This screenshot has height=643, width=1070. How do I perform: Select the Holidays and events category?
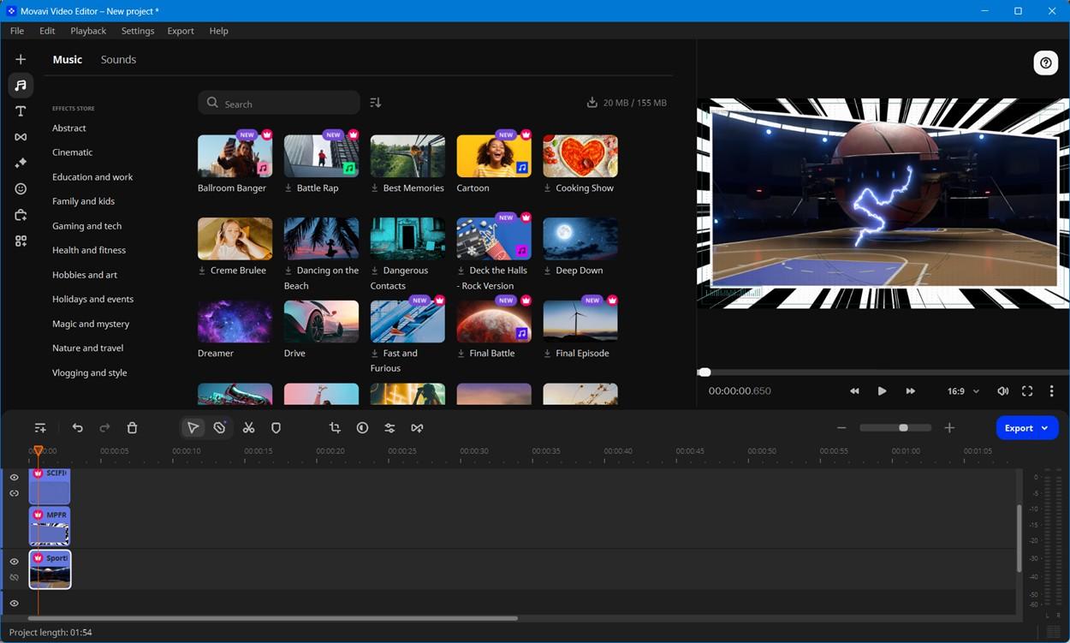[x=93, y=300]
